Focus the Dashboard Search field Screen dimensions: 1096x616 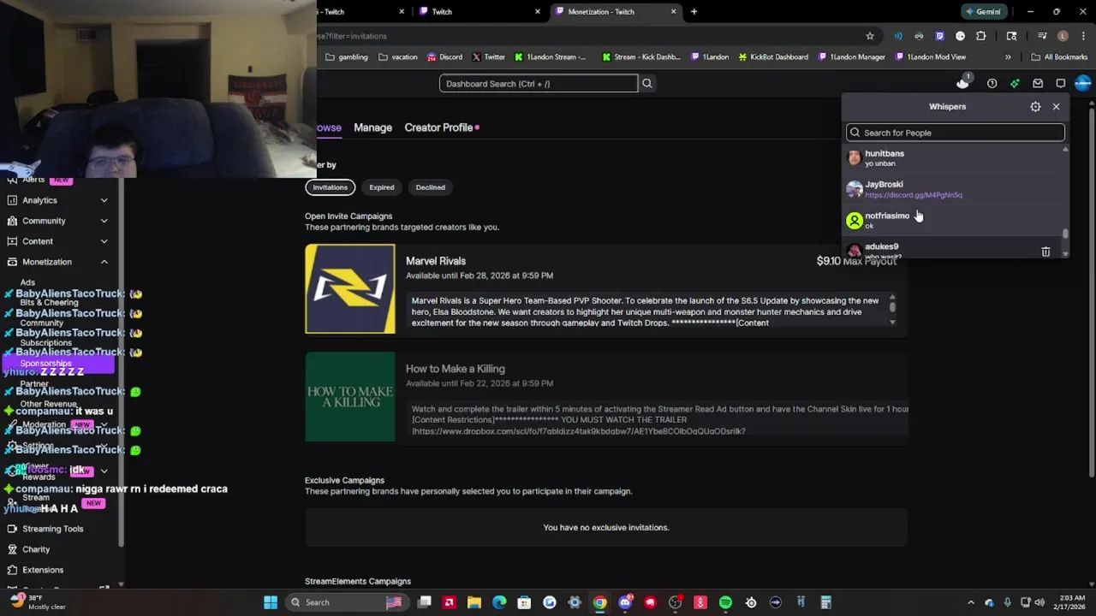coord(539,84)
